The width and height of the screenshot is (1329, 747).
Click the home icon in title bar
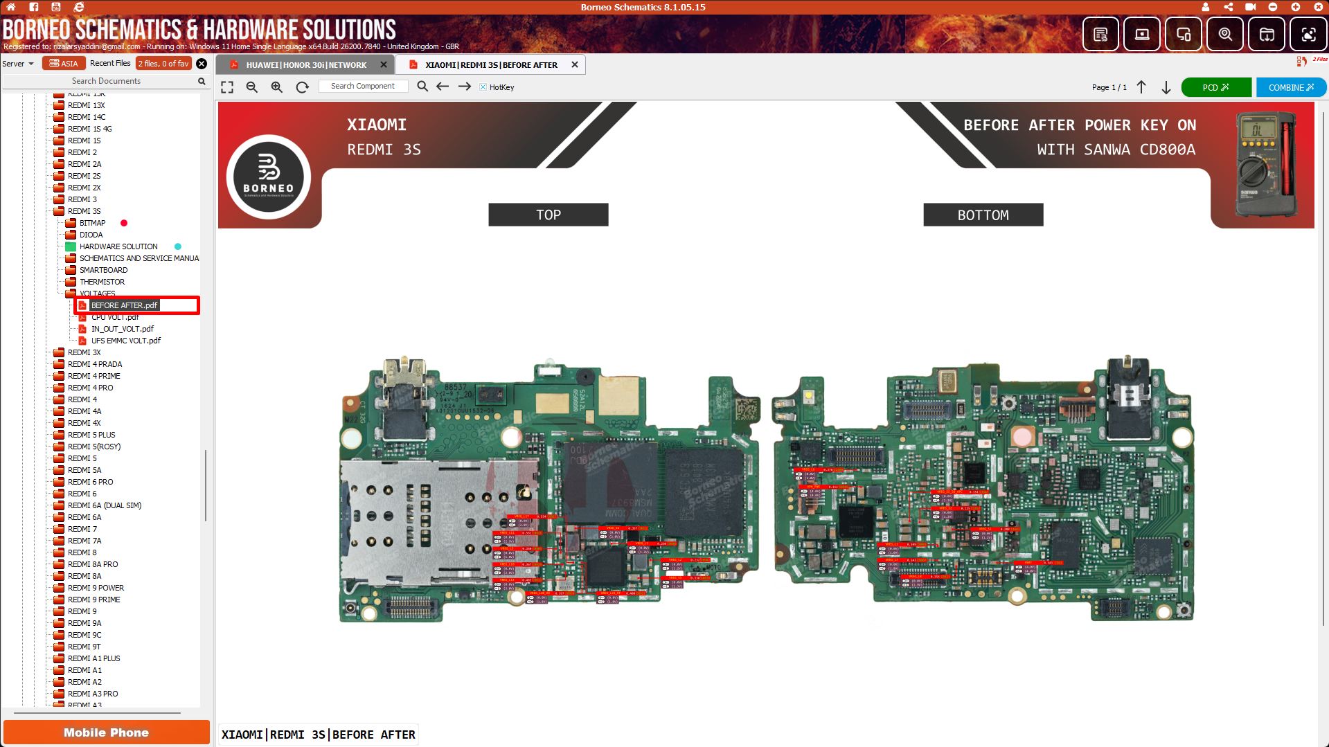tap(11, 7)
